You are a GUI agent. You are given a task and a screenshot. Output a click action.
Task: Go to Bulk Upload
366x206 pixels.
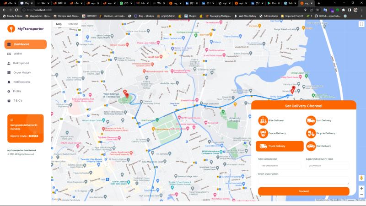(x=21, y=63)
